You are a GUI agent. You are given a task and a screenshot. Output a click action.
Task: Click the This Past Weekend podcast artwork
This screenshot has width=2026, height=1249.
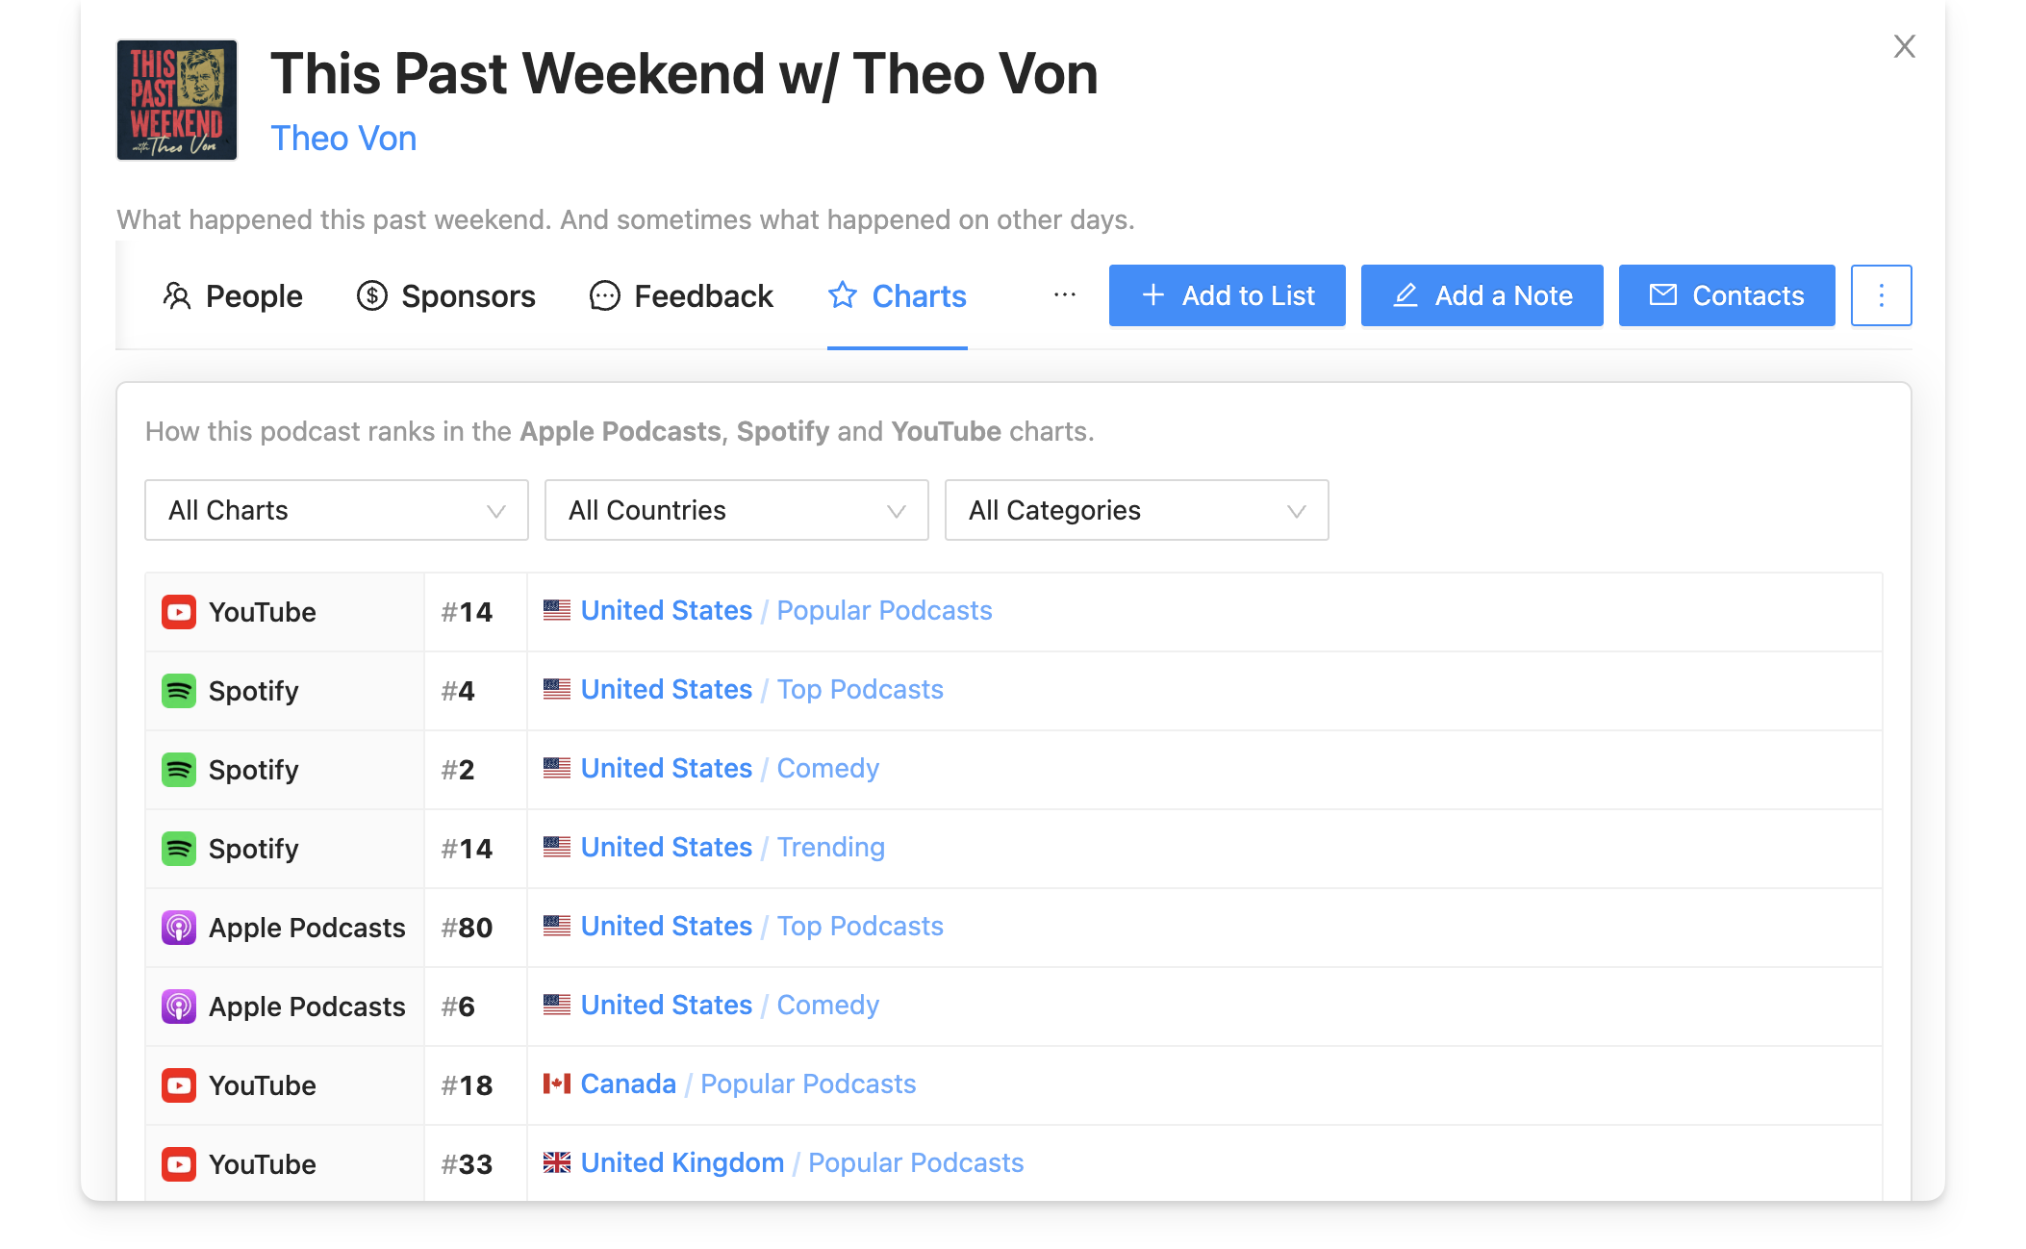click(177, 99)
